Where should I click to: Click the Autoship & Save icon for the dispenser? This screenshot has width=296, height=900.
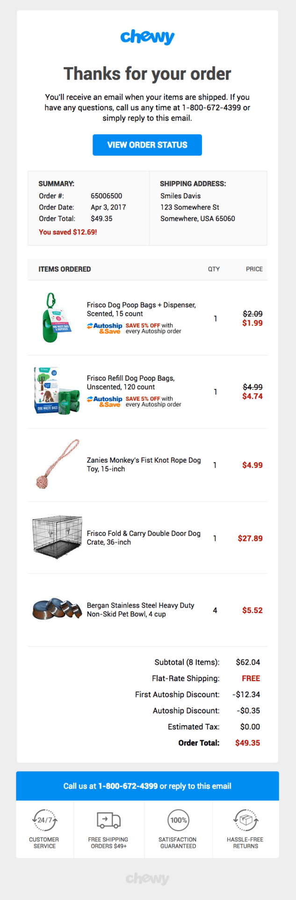(100, 328)
